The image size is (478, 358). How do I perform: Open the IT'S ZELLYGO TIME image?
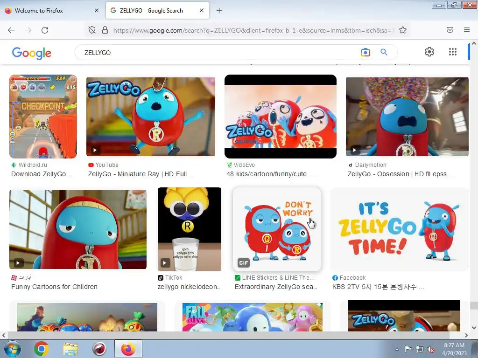[400, 229]
